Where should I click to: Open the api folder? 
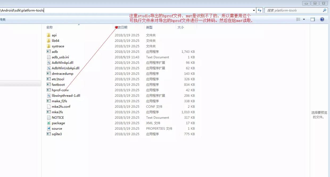pyautogui.click(x=54, y=35)
